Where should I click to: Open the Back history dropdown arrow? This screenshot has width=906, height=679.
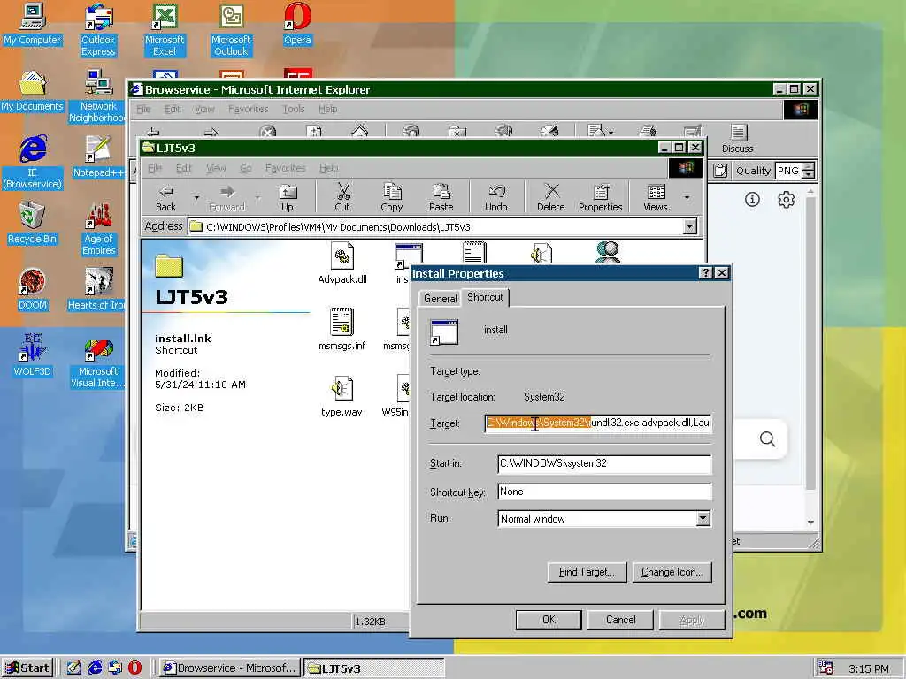[196, 198]
